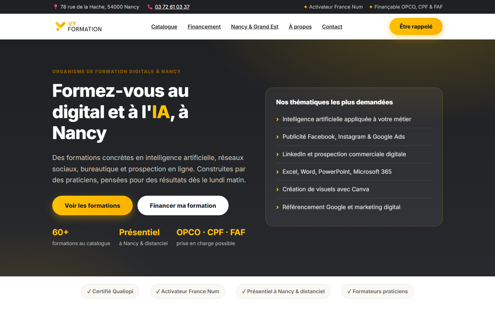Click Financer ma formation button
The width and height of the screenshot is (495, 309).
[183, 206]
